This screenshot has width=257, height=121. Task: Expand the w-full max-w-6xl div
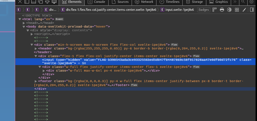44,71
